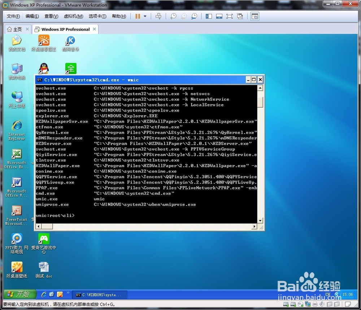Screen dimensions: 361x310
Task: Click the 开始 Start button
Action: click(20, 294)
